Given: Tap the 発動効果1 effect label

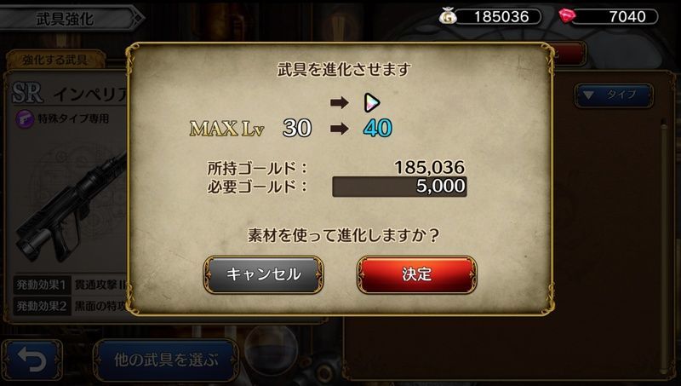Looking at the screenshot, I should pos(41,285).
